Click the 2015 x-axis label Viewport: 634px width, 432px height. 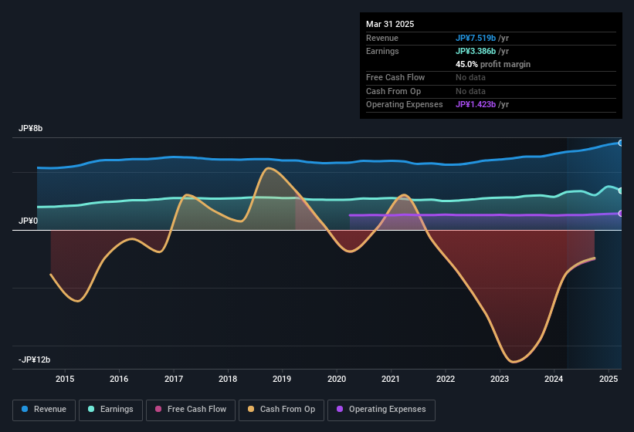65,379
